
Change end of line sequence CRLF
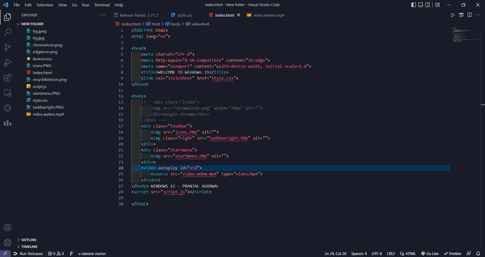(x=391, y=254)
